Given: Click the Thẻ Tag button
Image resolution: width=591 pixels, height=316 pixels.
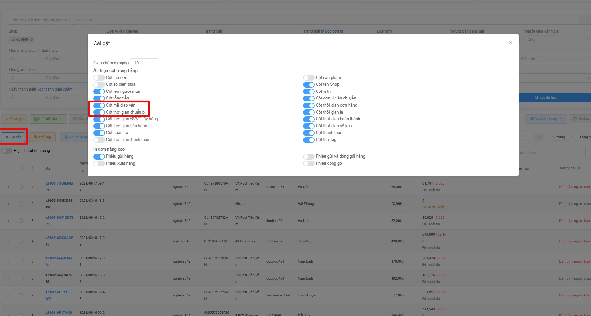Looking at the screenshot, I should (43, 137).
